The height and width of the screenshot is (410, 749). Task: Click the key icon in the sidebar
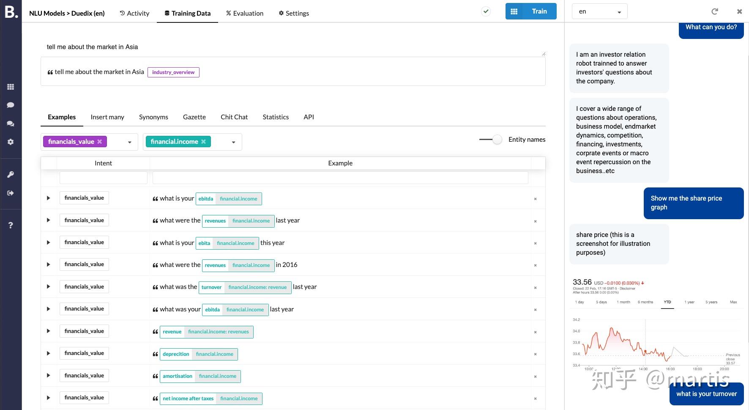pos(11,174)
